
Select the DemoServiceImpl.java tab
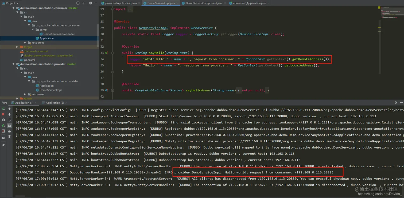(x=161, y=3)
